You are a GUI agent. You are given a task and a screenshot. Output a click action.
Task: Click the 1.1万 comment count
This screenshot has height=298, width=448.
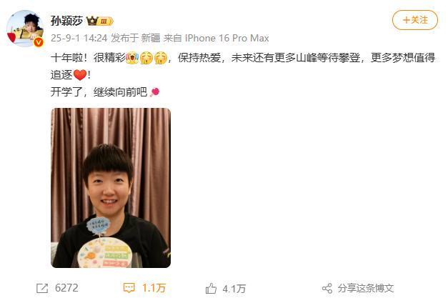(x=154, y=288)
